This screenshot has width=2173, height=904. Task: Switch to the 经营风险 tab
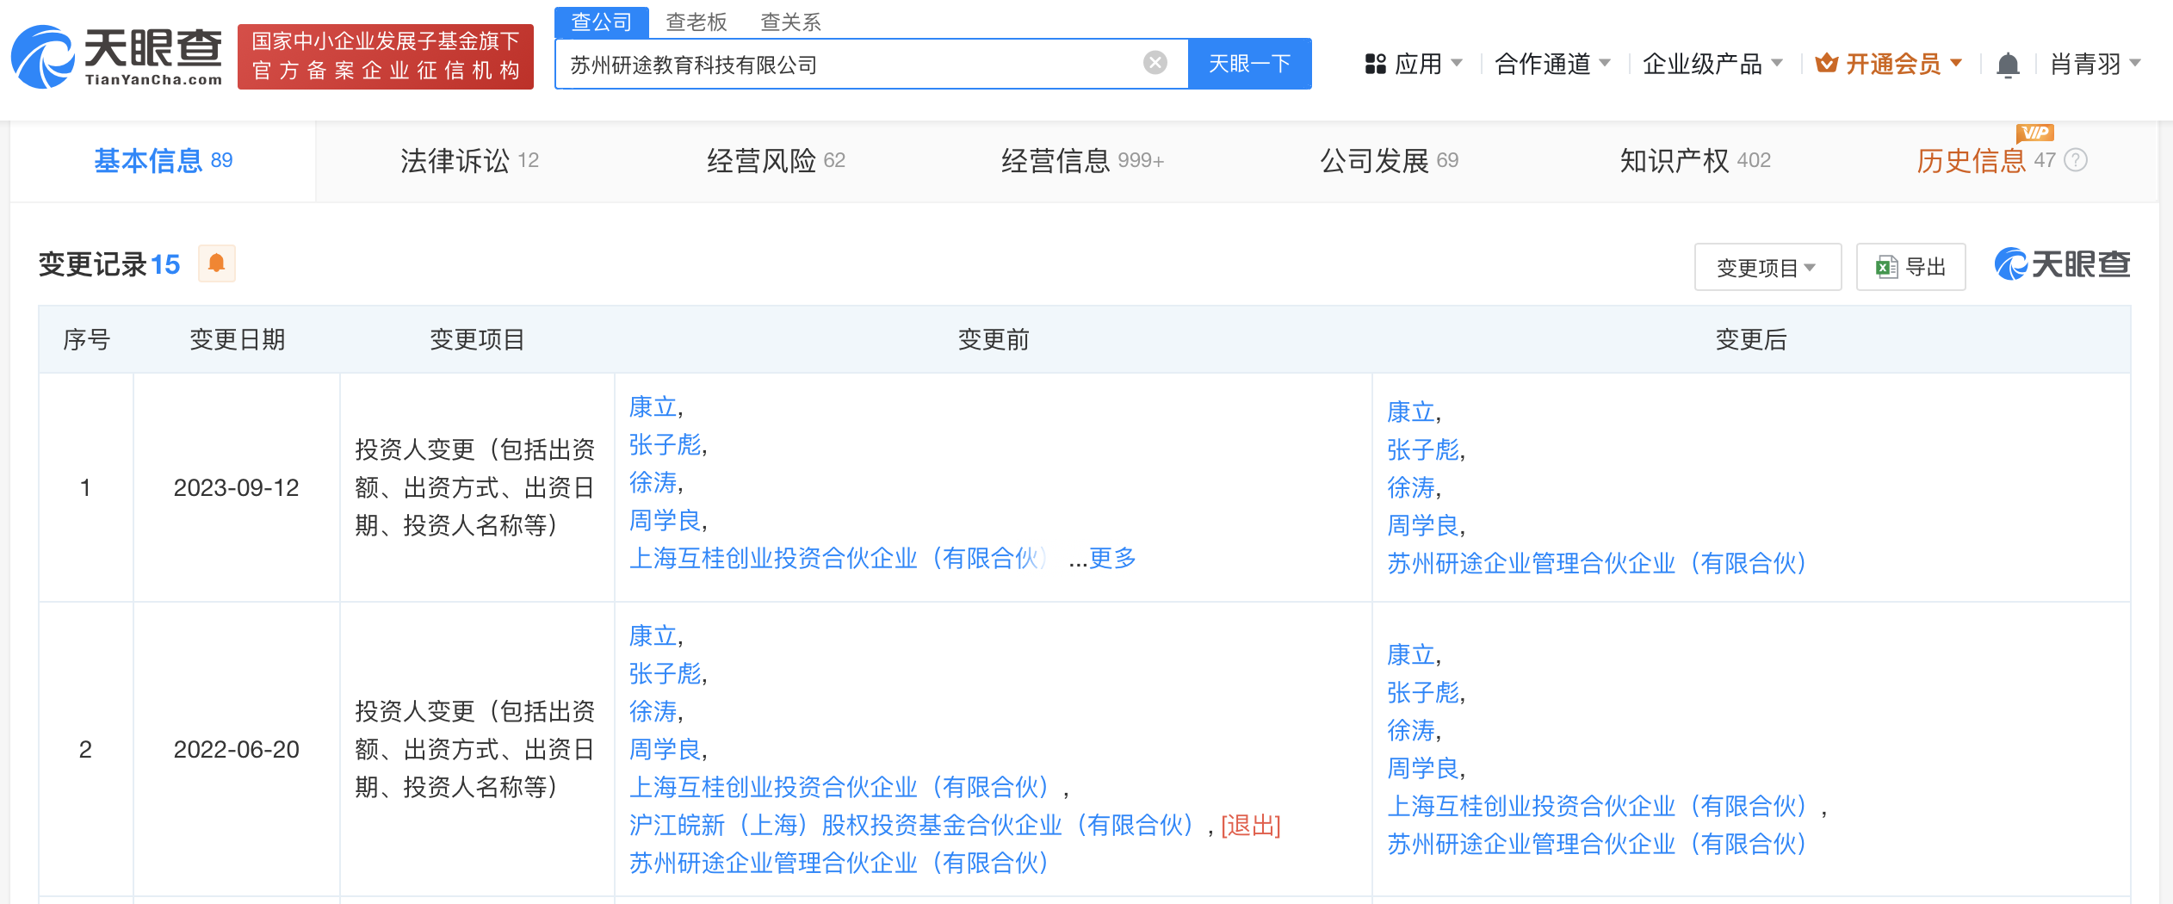(776, 161)
